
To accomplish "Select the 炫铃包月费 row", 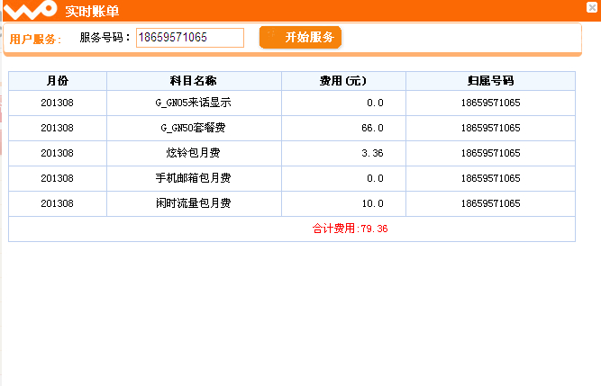I will pos(292,153).
